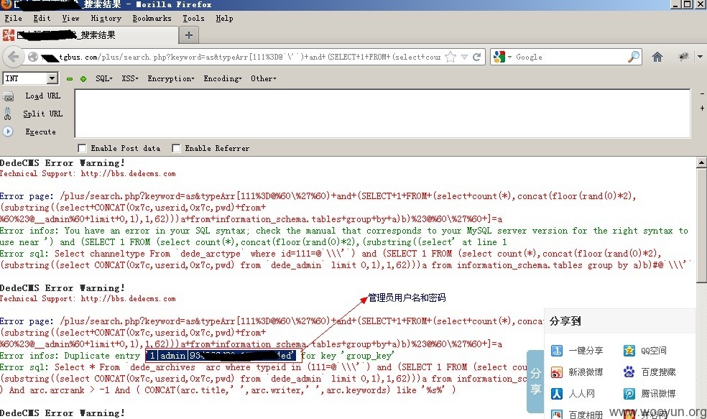The width and height of the screenshot is (707, 419).
Task: Share to 新浪微博 icon
Action: click(557, 372)
